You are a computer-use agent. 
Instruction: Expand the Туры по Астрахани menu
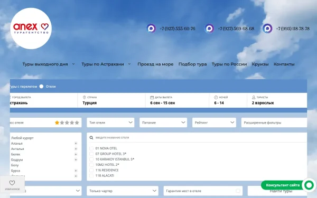[x=106, y=64]
